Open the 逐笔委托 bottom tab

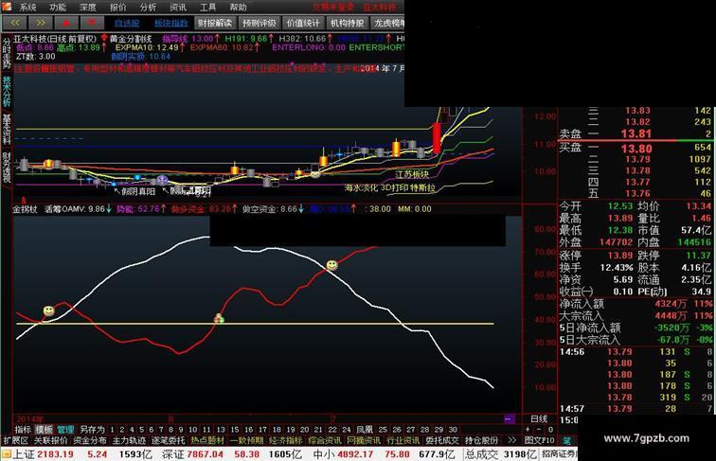point(169,440)
